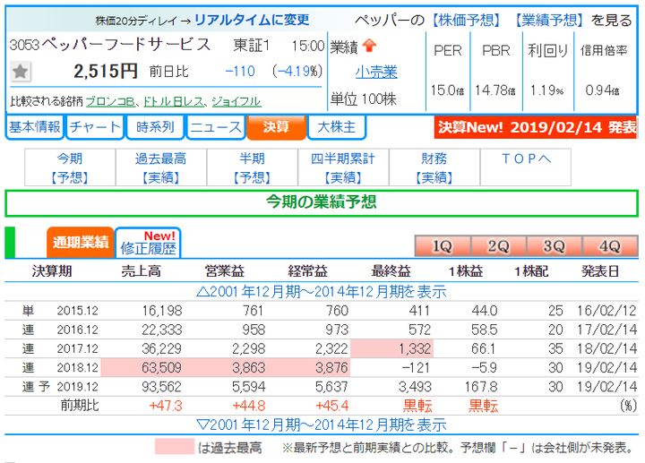Click the favorite star icon
The image size is (645, 463).
pos(20,72)
